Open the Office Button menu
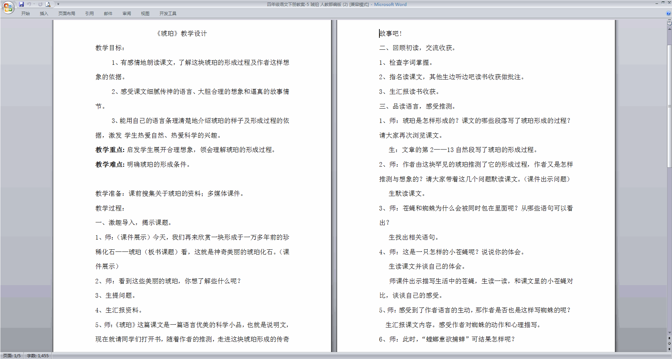This screenshot has width=672, height=359. (x=8, y=7)
